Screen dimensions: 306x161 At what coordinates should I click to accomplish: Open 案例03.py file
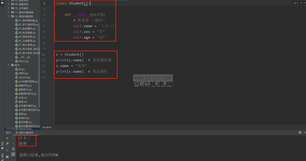[22, 118]
